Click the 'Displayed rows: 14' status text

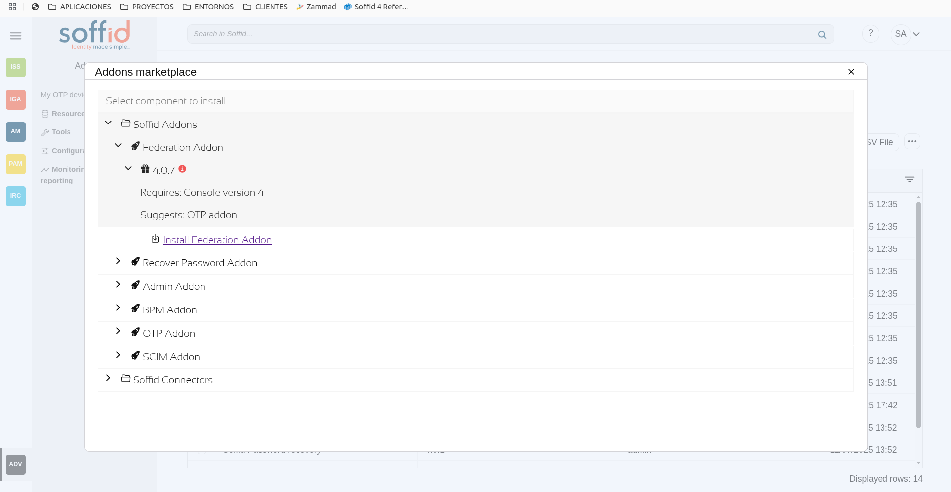tap(885, 479)
